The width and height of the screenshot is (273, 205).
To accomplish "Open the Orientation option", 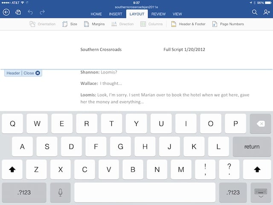I will click(x=43, y=24).
